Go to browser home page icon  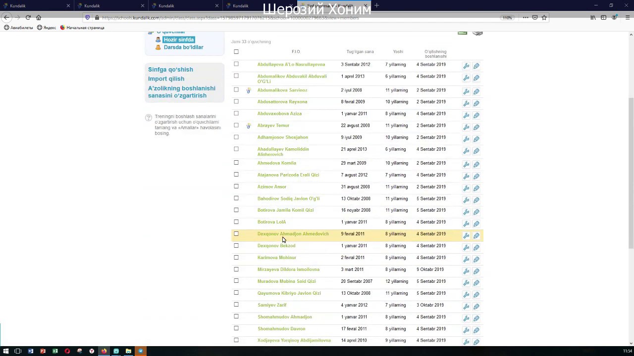tap(39, 17)
